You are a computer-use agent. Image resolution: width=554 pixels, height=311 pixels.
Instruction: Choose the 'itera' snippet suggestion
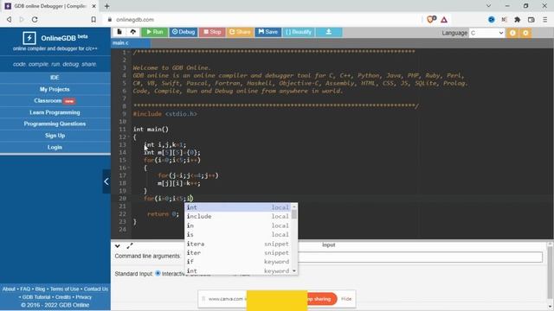point(238,244)
